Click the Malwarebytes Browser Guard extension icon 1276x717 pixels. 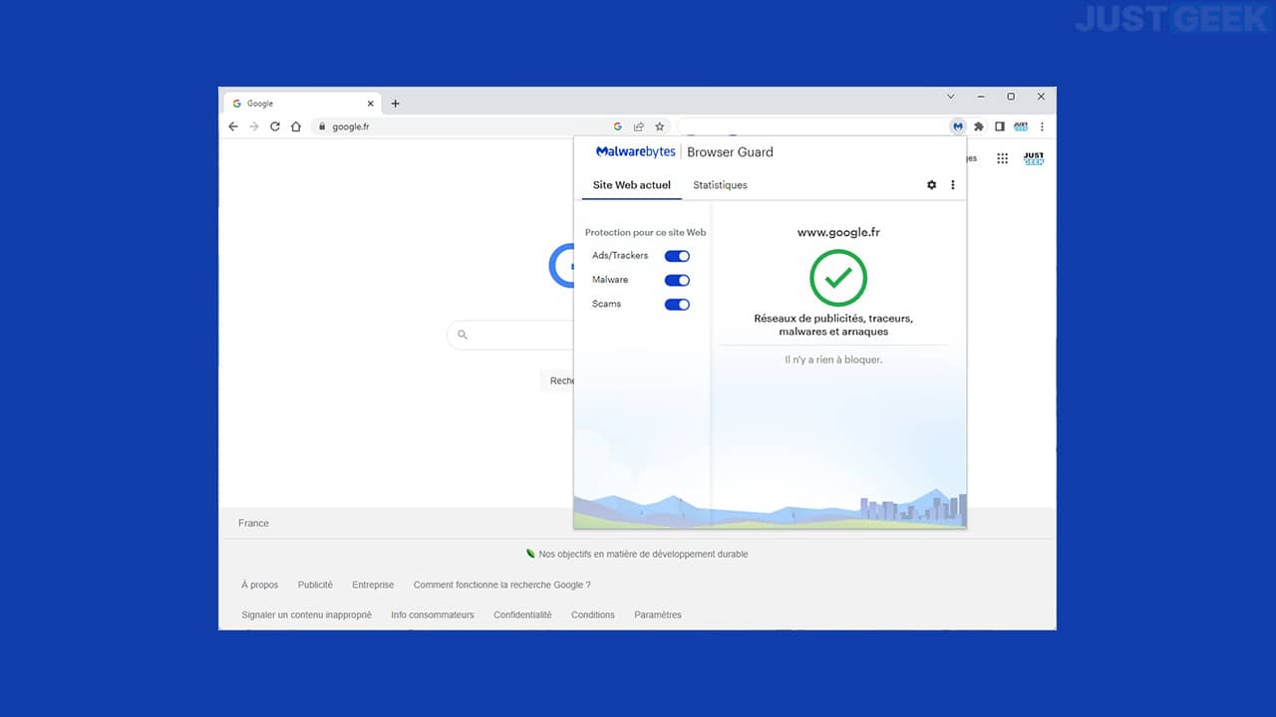tap(958, 126)
